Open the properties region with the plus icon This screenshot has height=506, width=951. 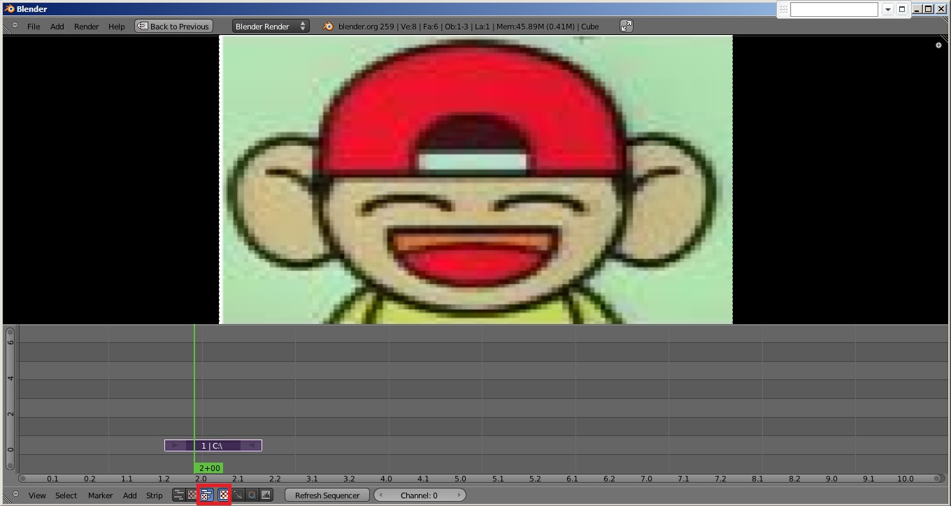tap(938, 45)
